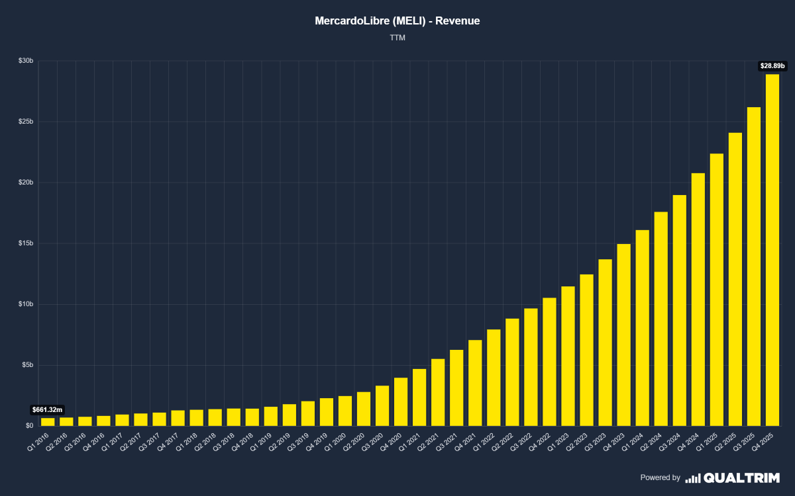Select the Q2 2021 revenue bar
The image size is (795, 496).
pos(439,392)
